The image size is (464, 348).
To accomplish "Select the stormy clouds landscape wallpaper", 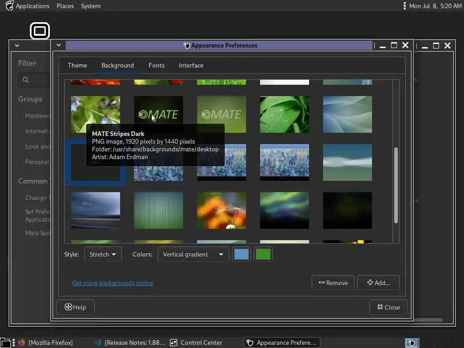I will [95, 210].
